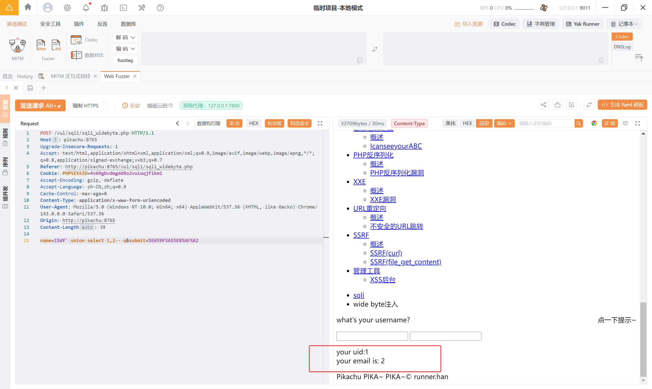Toggle the 强制 HTTPS checkbox
The height and width of the screenshot is (389, 652).
coord(105,106)
